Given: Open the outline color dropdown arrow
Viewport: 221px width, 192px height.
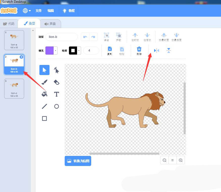Looking at the screenshot, I should click(x=79, y=51).
